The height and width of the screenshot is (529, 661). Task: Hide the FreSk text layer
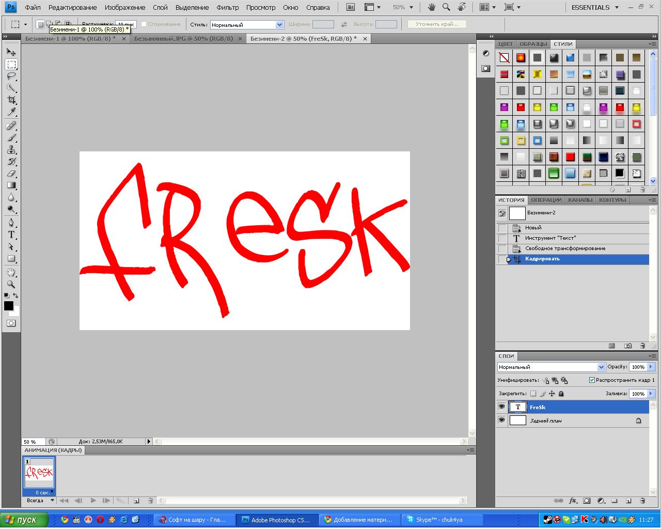click(x=501, y=407)
